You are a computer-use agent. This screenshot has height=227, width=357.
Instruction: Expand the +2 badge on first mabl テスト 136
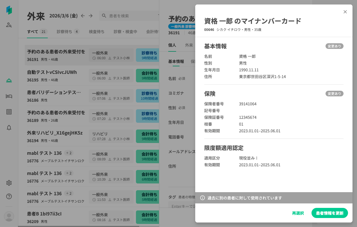(69, 153)
